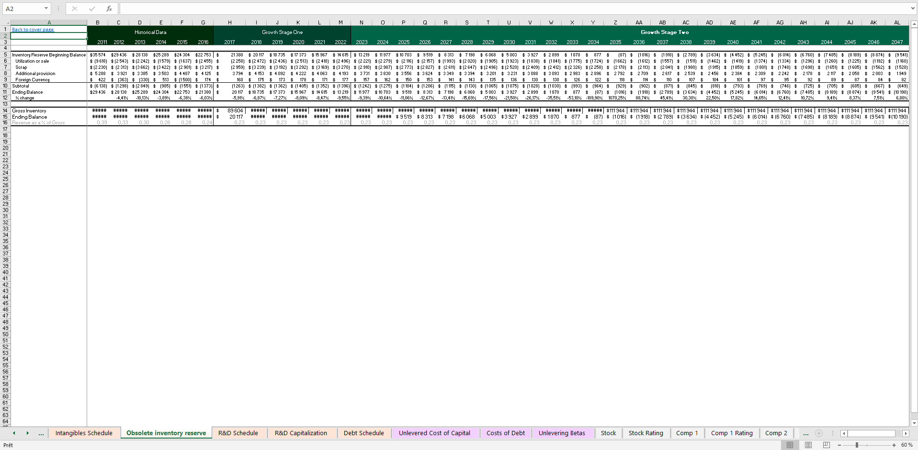Click Inventory Reserve Beginning Balance label

click(x=49, y=55)
